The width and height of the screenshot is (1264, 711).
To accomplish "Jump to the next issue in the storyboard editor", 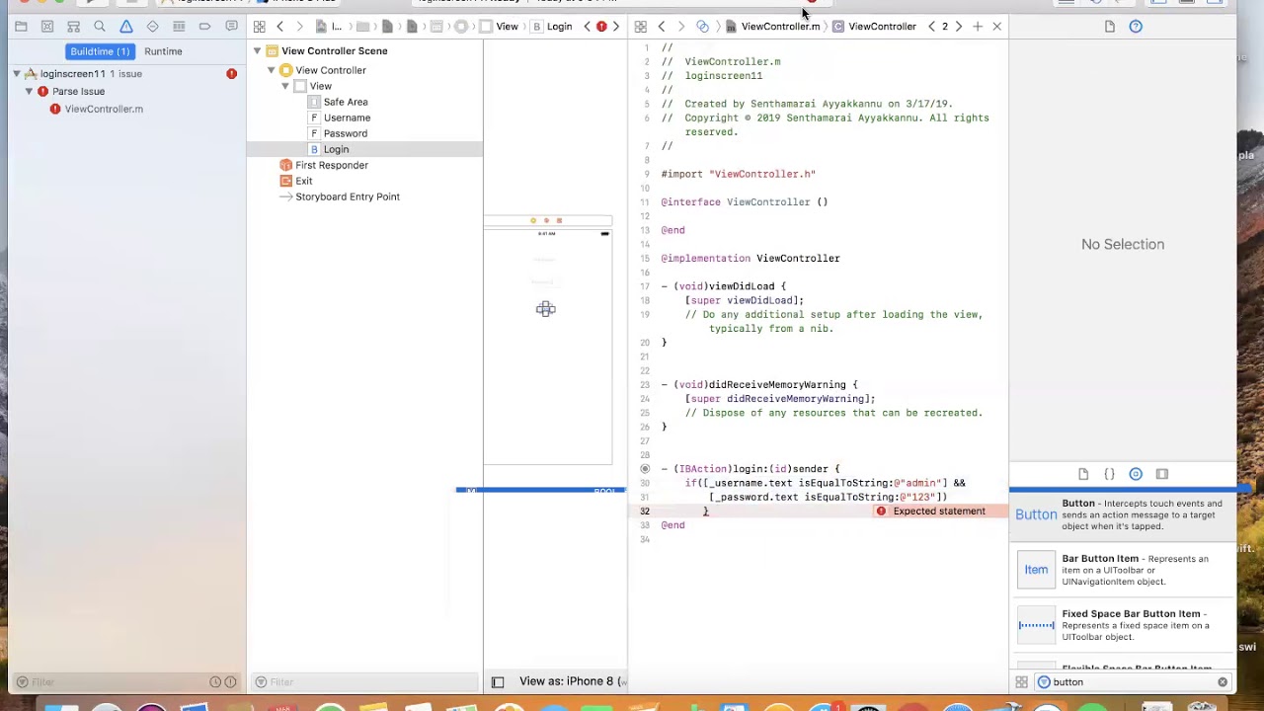I will [616, 27].
